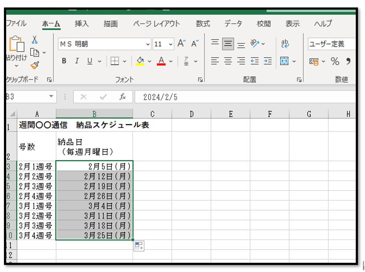365x272 pixels.
Task: Apply percent style
Action: tap(335, 62)
